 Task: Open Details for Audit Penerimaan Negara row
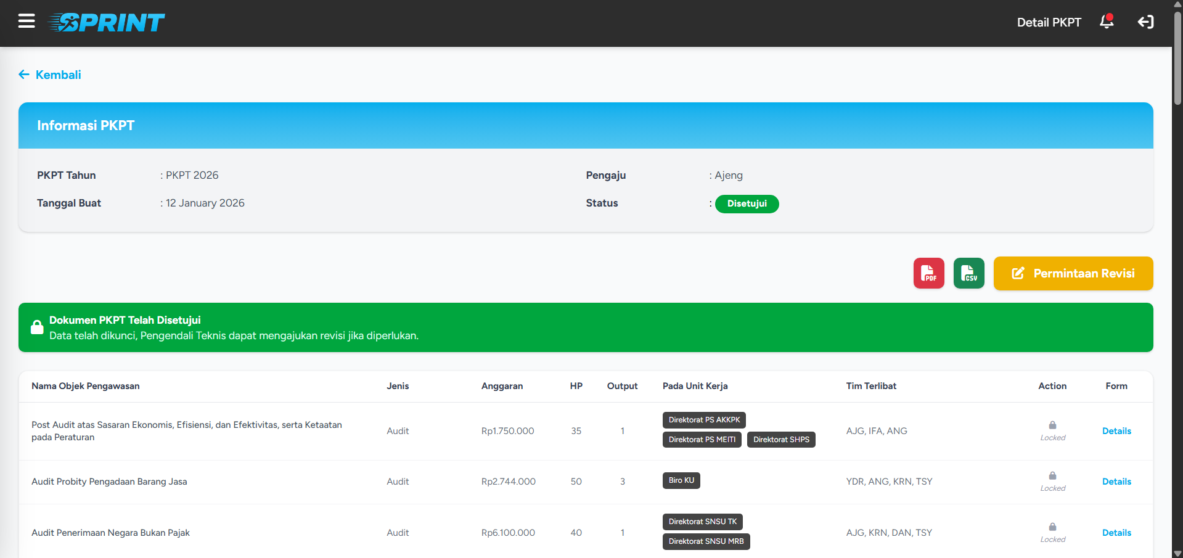pyautogui.click(x=1116, y=533)
